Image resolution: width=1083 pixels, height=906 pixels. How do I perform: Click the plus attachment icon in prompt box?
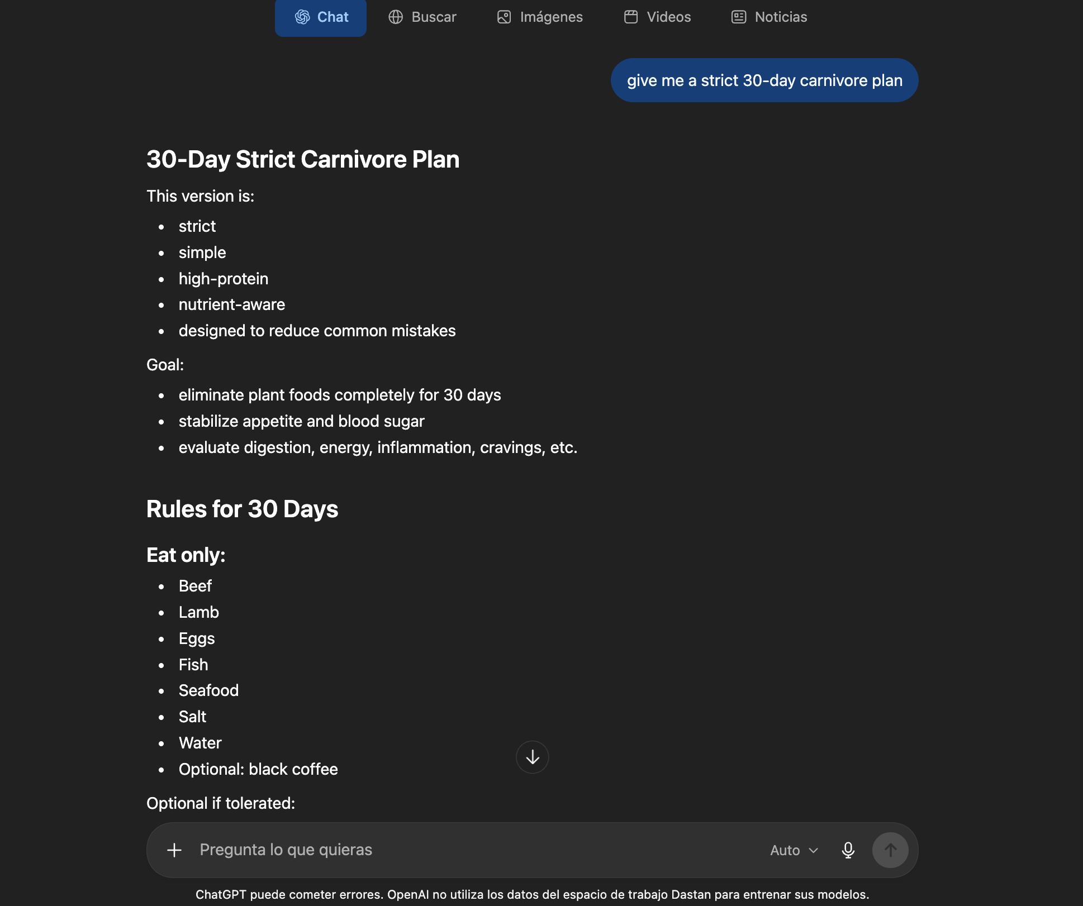click(x=174, y=850)
